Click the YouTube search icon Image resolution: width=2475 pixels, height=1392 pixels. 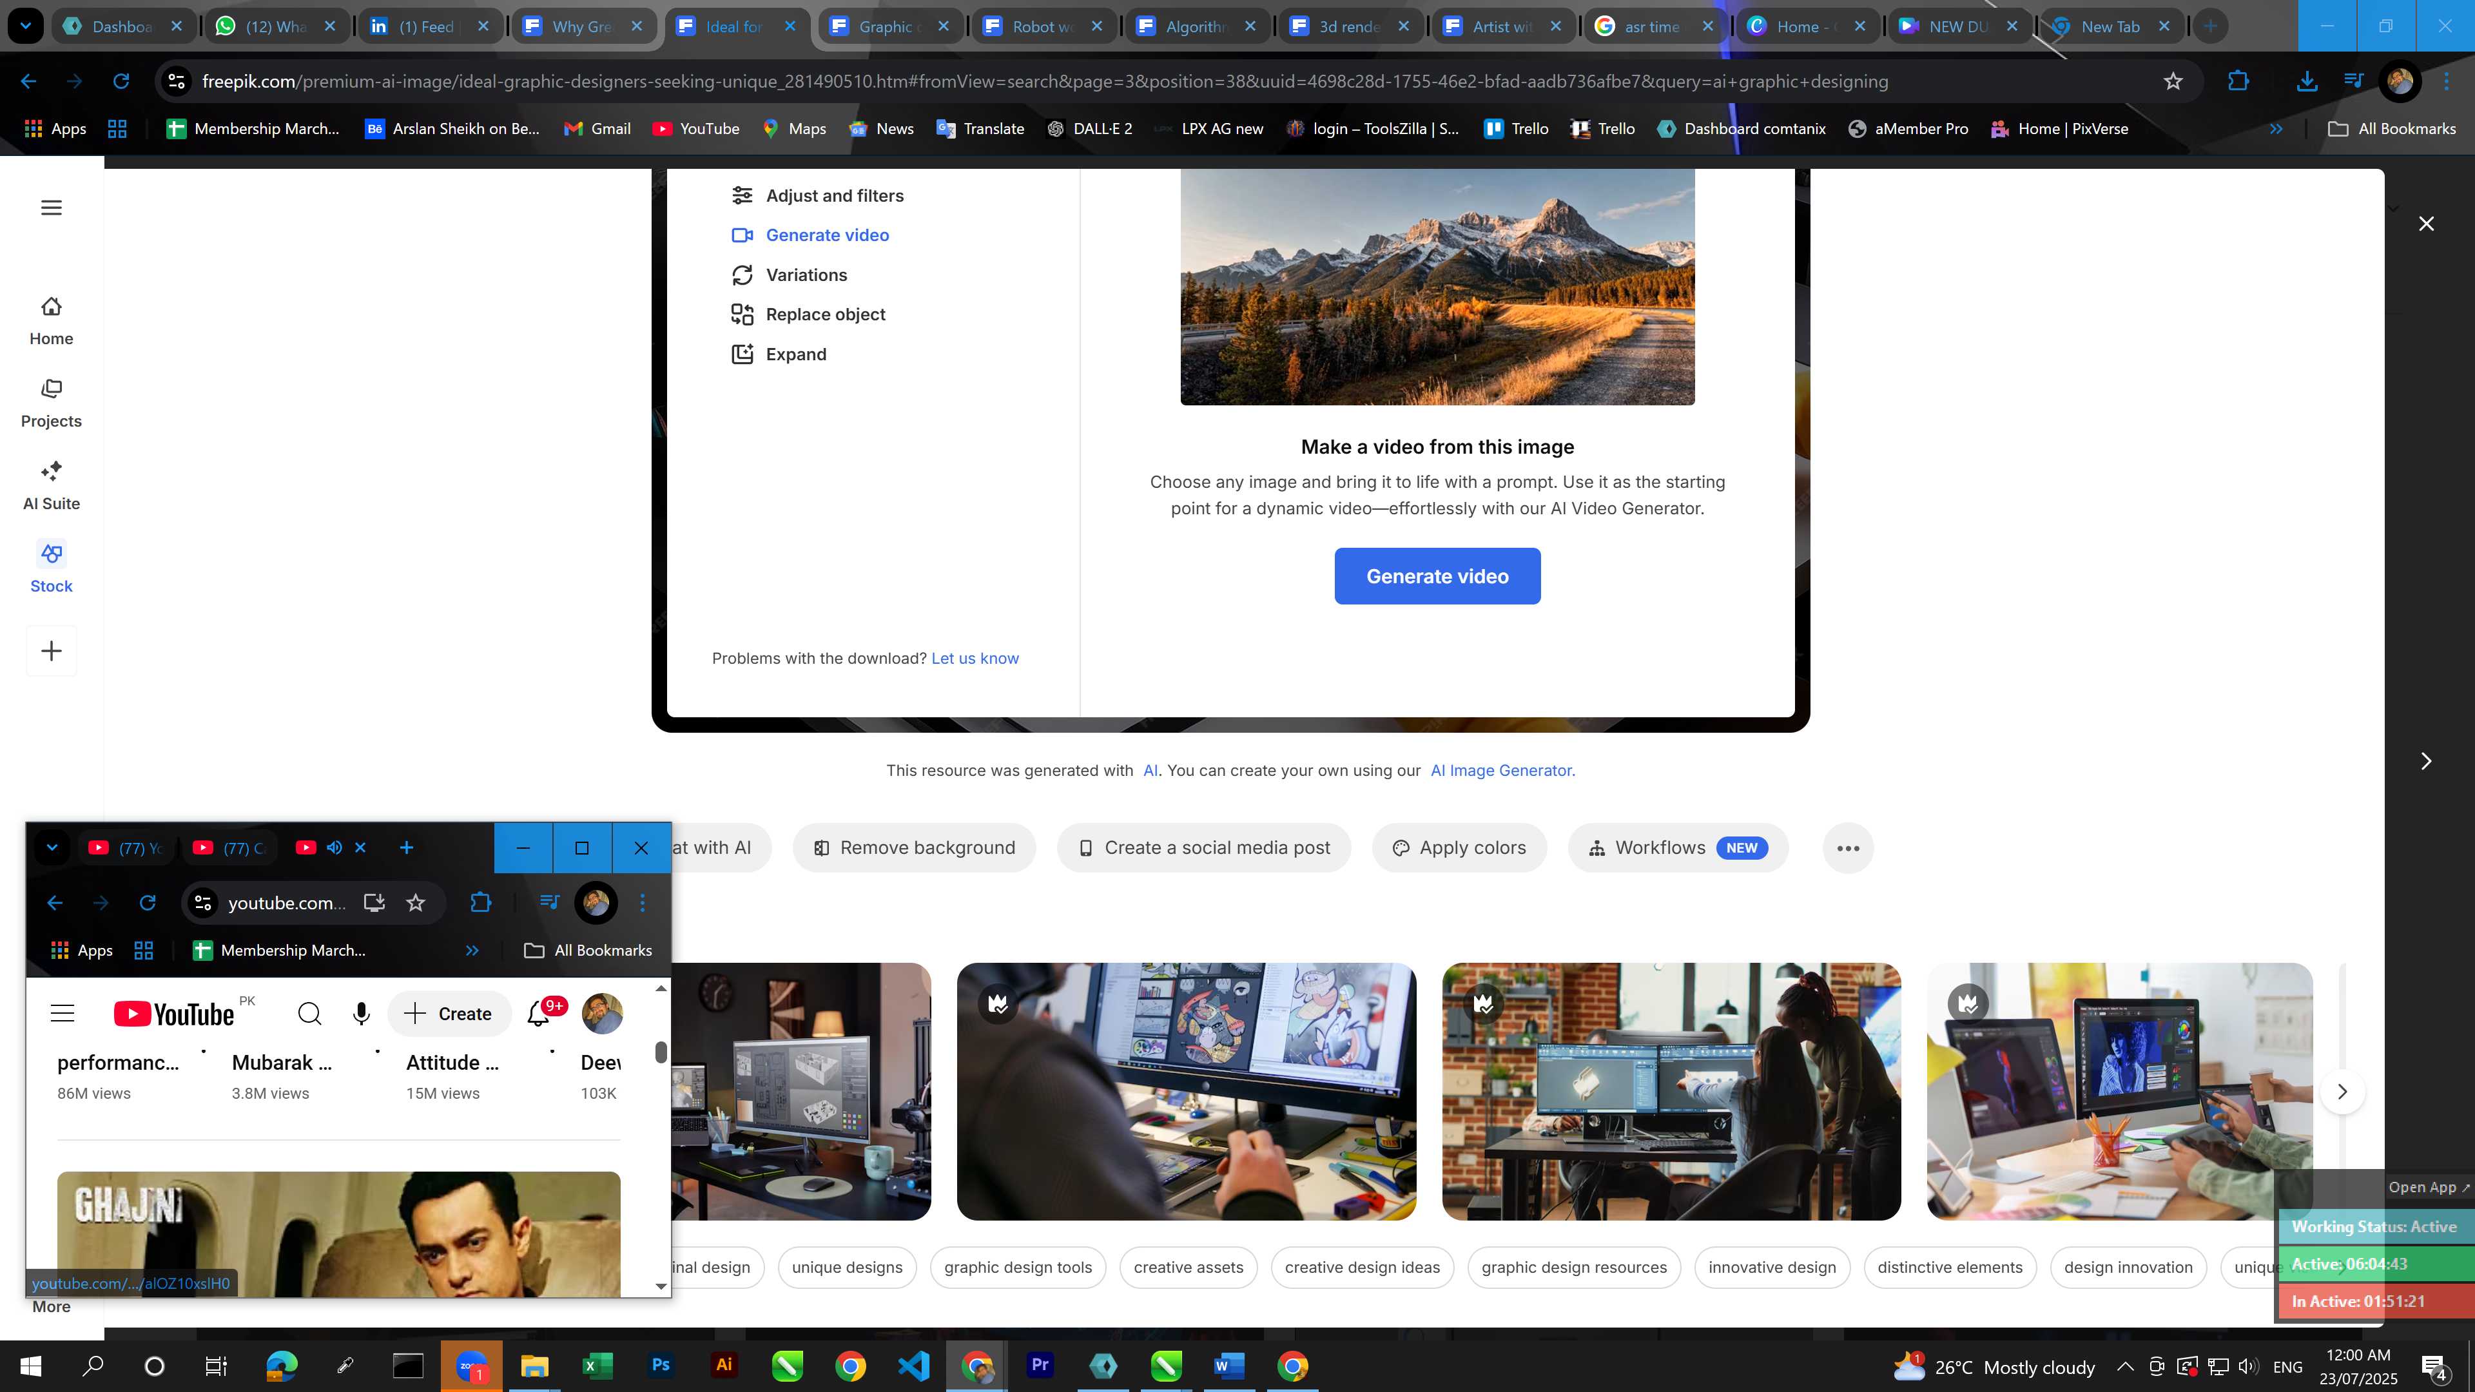(x=309, y=1014)
